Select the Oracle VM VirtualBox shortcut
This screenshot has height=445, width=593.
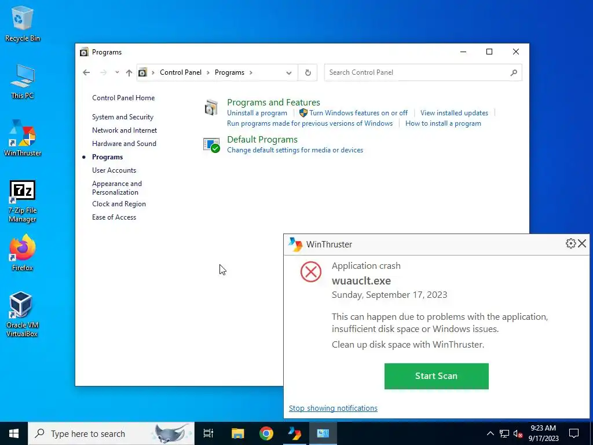click(21, 314)
